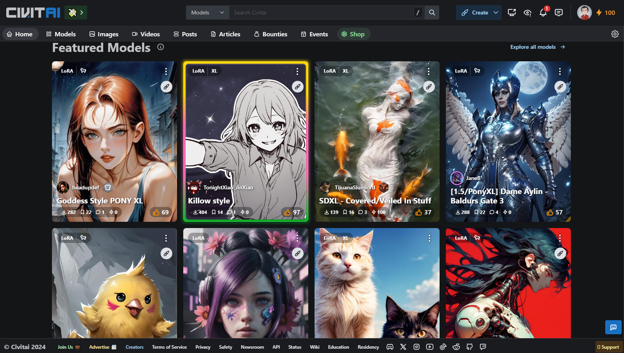Like the Killow style model, 97 likes
This screenshot has height=353, width=624.
tap(292, 212)
